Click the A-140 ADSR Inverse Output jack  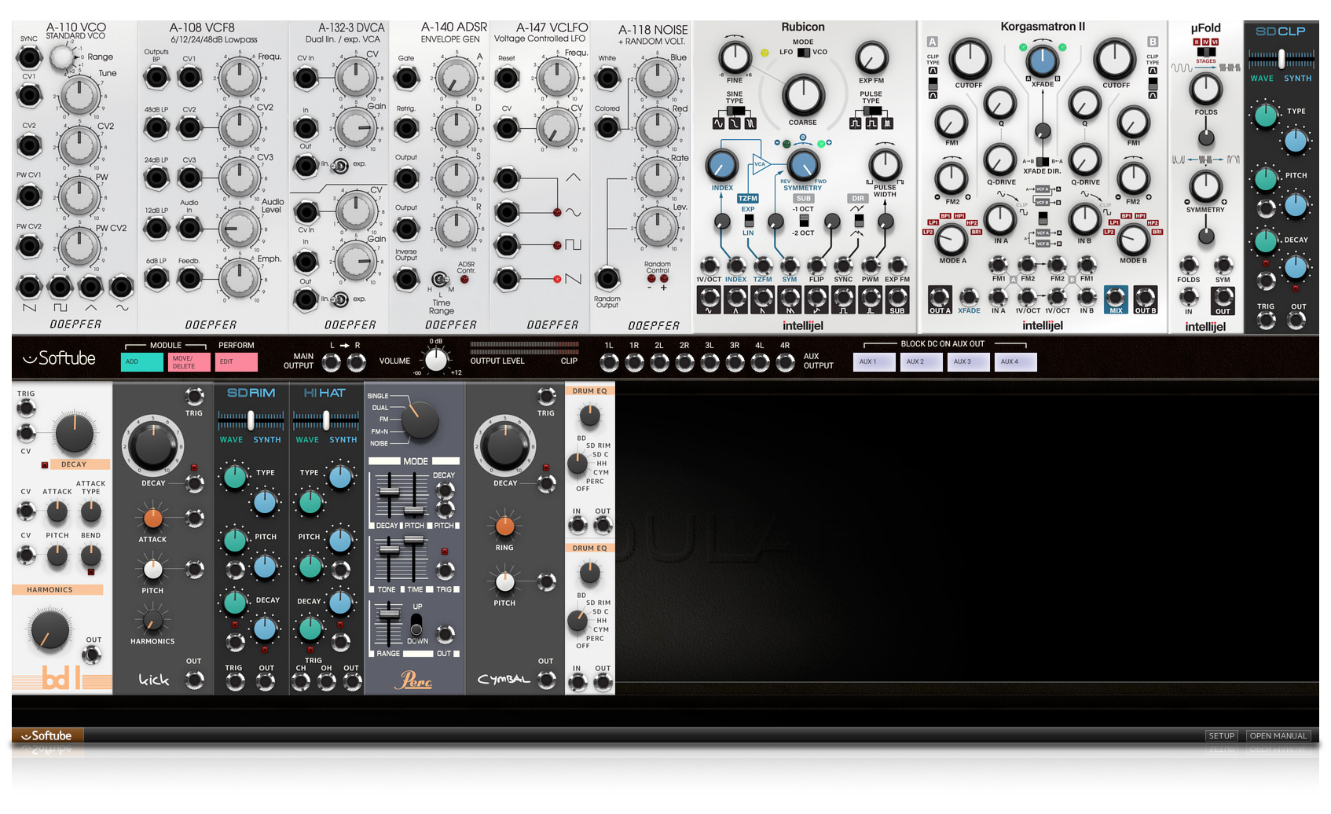tap(406, 279)
